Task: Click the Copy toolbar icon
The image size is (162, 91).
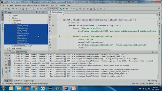Action: (23, 9)
